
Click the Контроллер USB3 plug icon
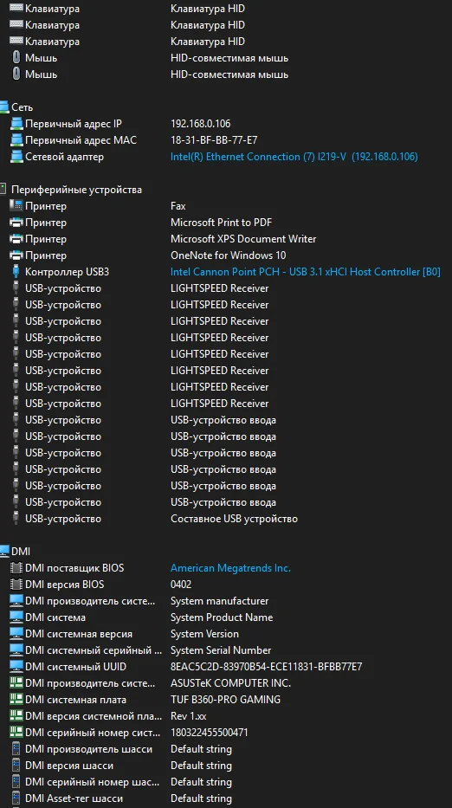[x=16, y=272]
